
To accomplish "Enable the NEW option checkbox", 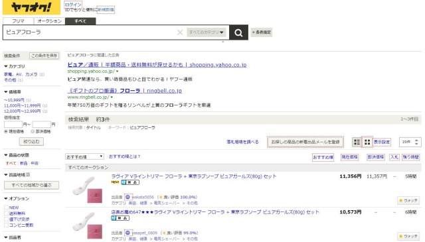I will (x=6, y=208).
